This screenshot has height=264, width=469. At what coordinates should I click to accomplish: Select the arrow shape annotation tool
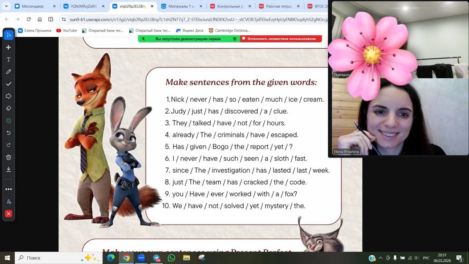(9, 96)
